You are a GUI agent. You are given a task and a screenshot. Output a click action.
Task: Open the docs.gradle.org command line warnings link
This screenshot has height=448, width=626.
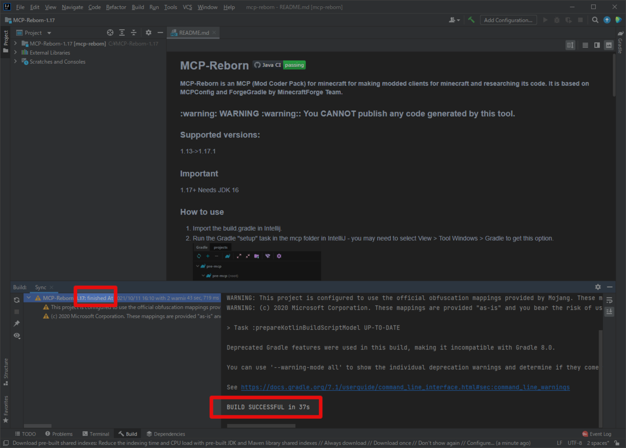pyautogui.click(x=405, y=387)
